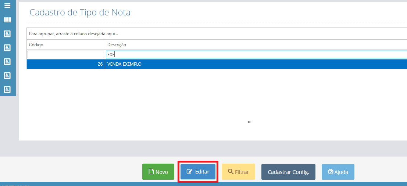Create a new record with the Novo button
The width and height of the screenshot is (407, 186).
click(158, 172)
